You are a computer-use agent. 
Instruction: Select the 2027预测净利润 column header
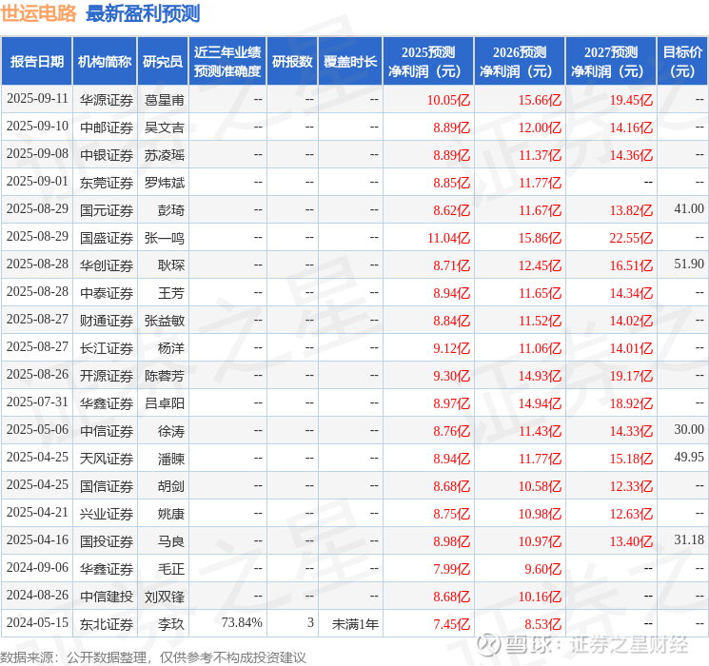pos(611,62)
